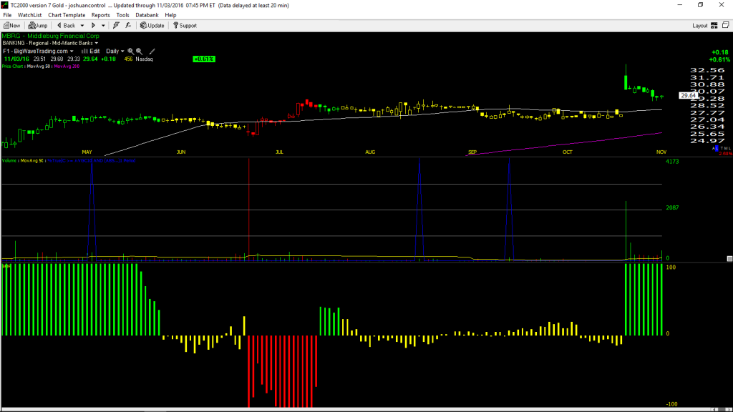
Task: Open the Reports menu
Action: [100, 15]
